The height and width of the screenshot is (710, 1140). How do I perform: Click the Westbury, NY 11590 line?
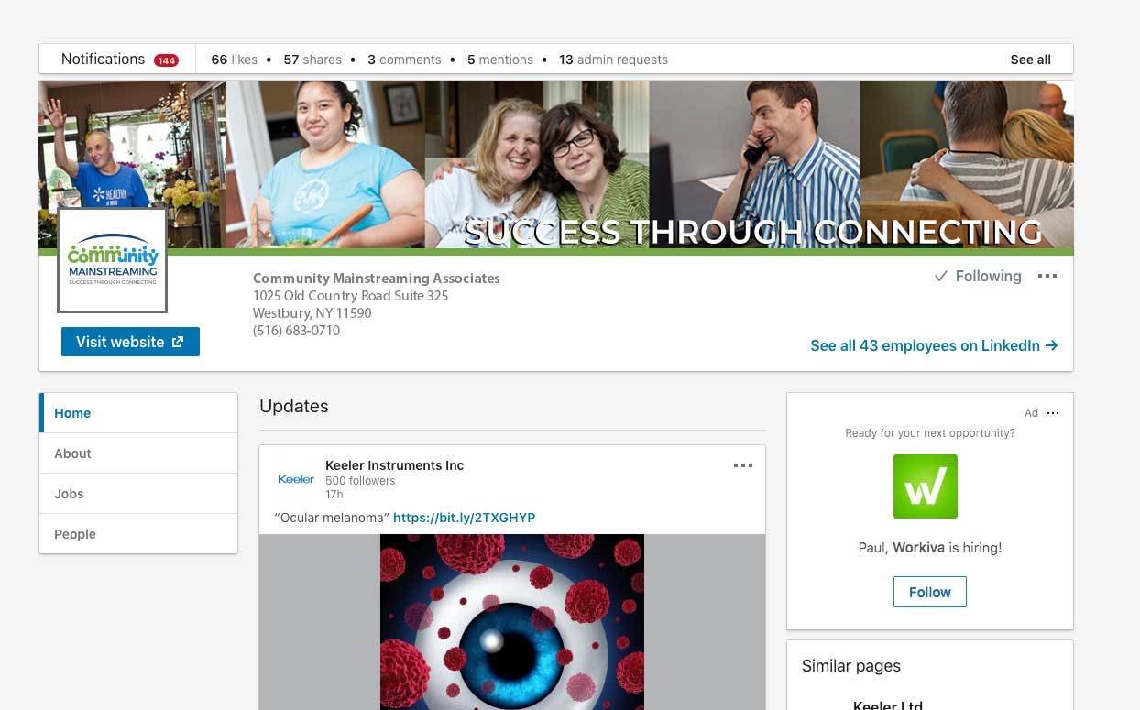tap(312, 313)
